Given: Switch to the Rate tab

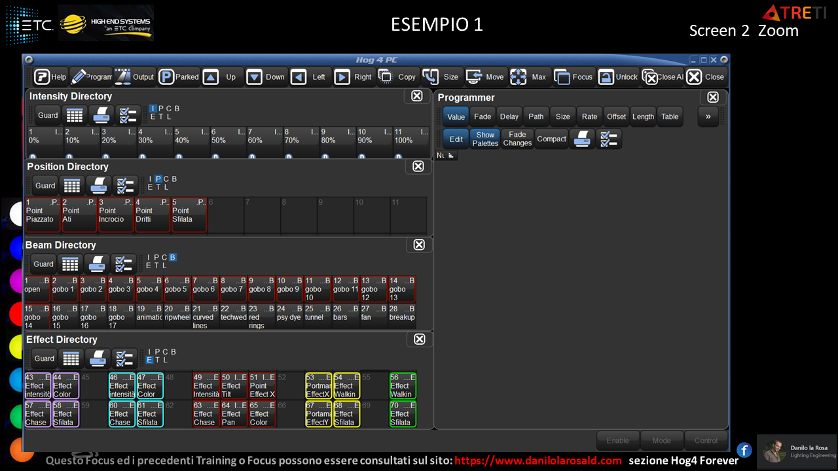Looking at the screenshot, I should click(x=590, y=116).
